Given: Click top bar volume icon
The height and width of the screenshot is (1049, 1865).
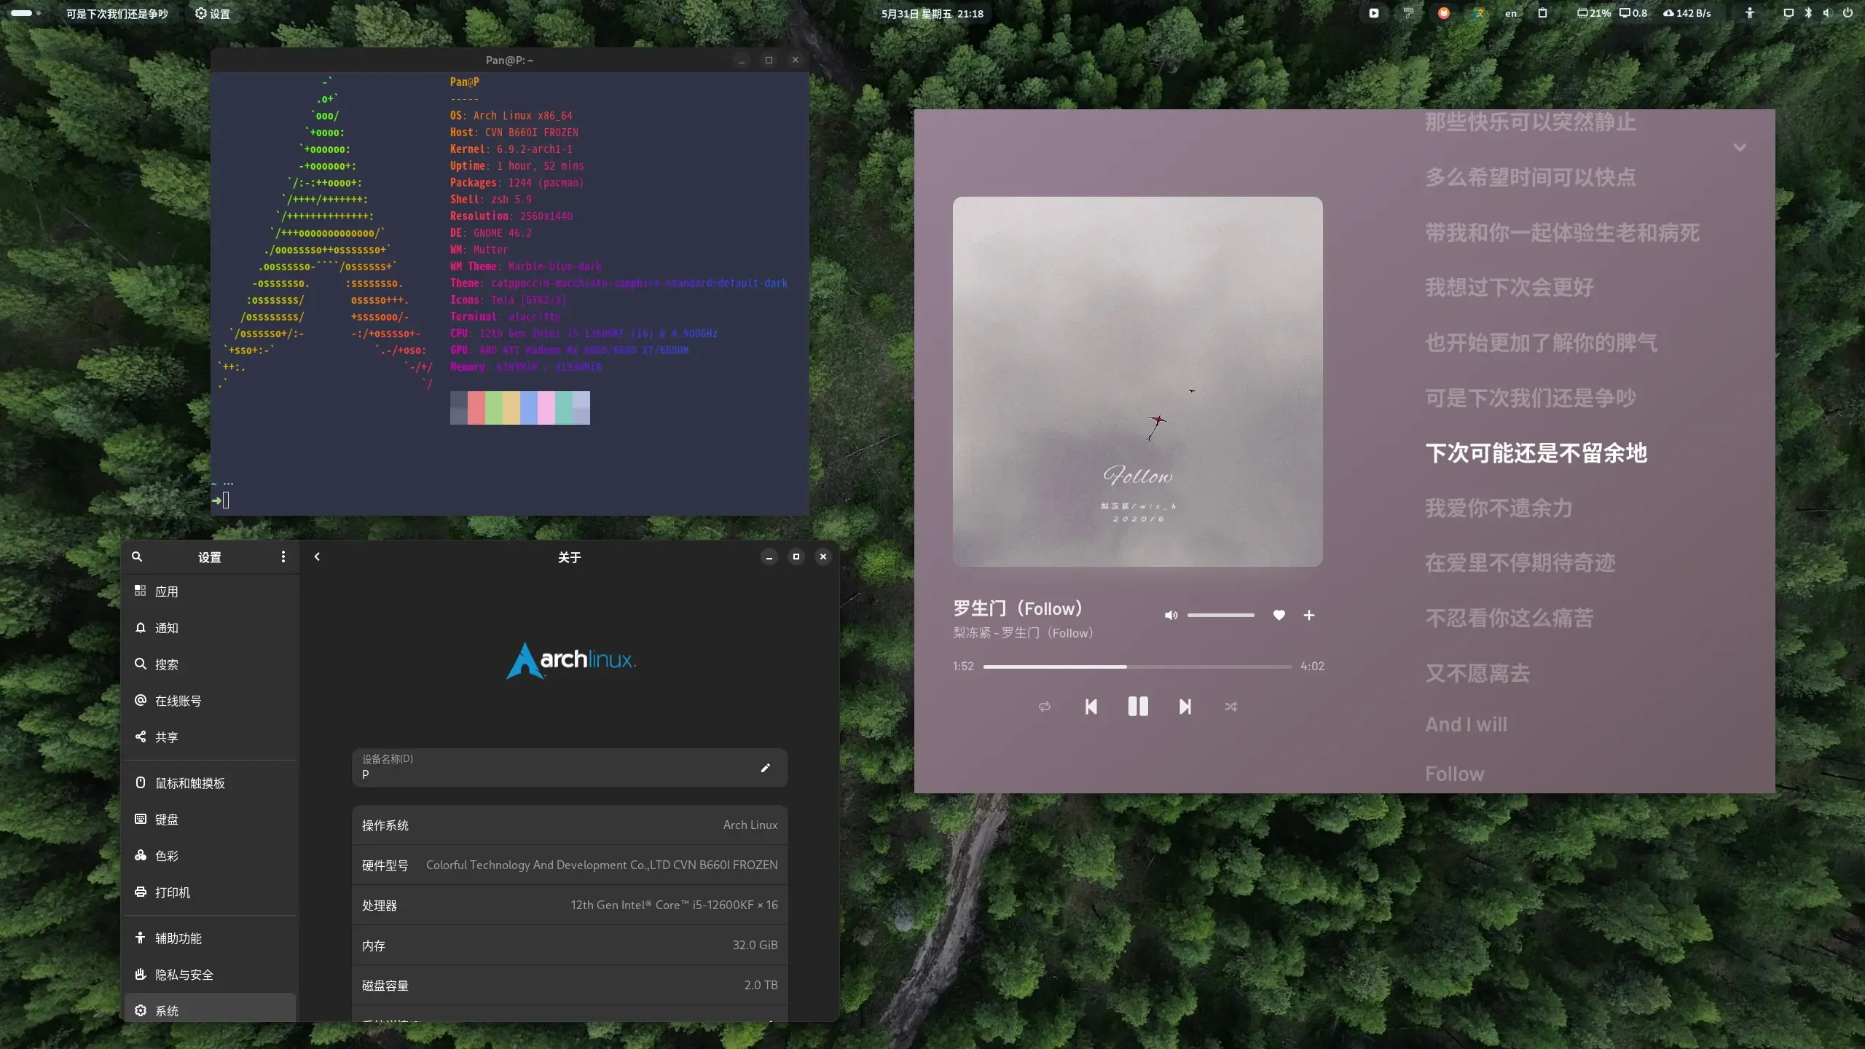Looking at the screenshot, I should [1826, 13].
